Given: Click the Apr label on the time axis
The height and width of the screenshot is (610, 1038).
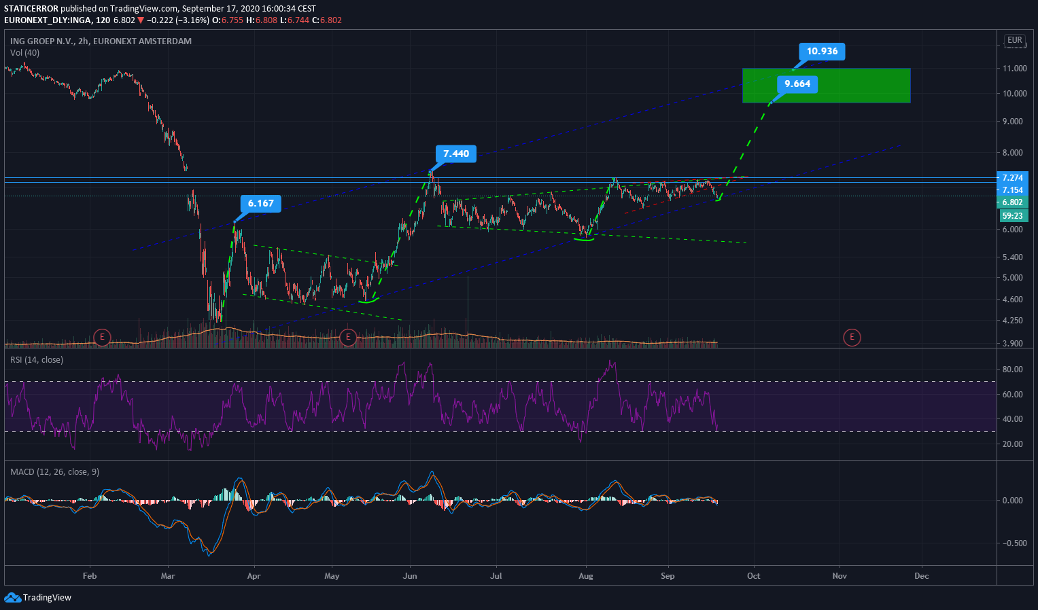Looking at the screenshot, I should (254, 576).
